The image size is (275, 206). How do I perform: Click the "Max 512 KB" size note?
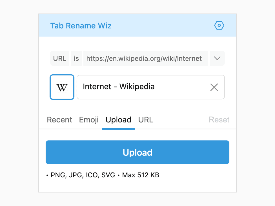[141, 175]
